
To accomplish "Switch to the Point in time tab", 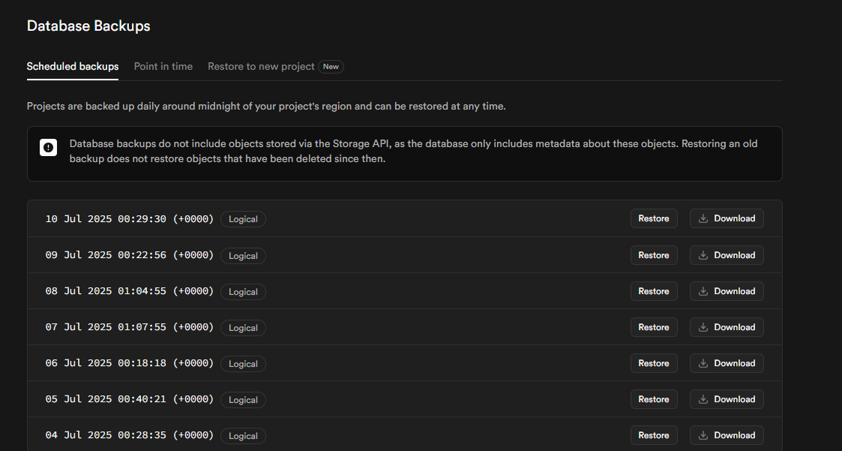I will pos(163,66).
